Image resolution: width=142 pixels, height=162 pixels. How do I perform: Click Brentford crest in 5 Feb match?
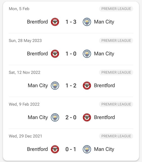55,22
